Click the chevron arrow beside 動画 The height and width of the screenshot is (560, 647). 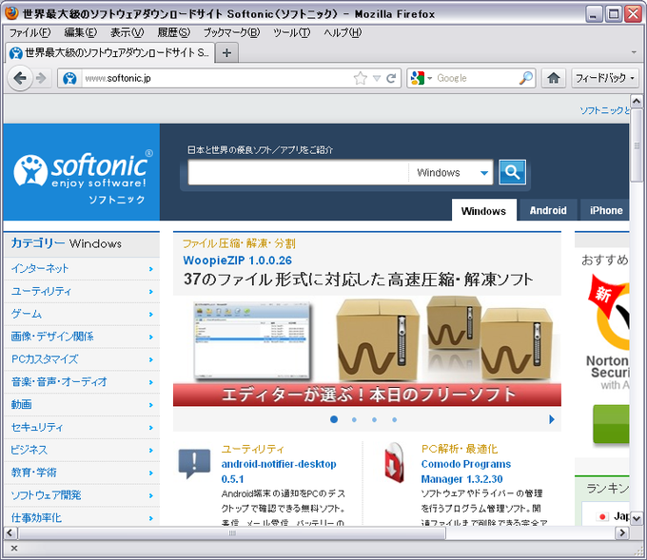[151, 405]
